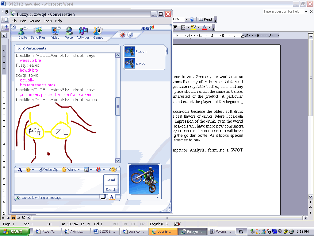The width and height of the screenshot is (314, 236).
Task: Expand Winks dropdown arrow
Action: coord(78,170)
